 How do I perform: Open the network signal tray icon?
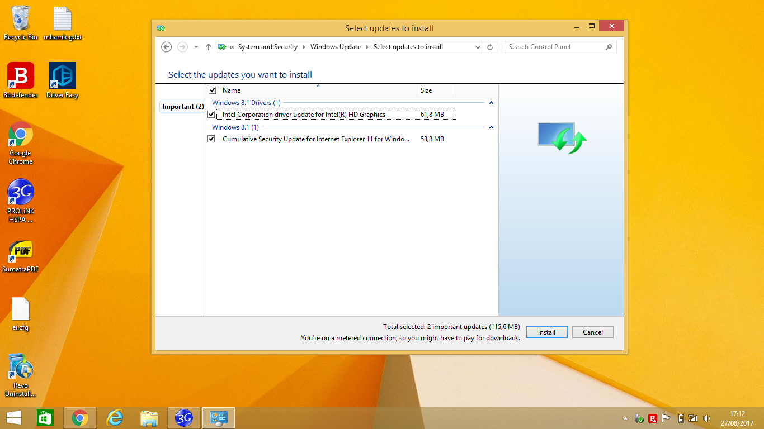point(693,418)
